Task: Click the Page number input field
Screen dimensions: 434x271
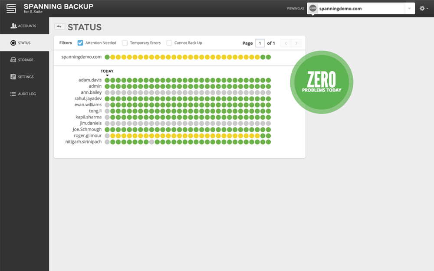Action: (260, 43)
